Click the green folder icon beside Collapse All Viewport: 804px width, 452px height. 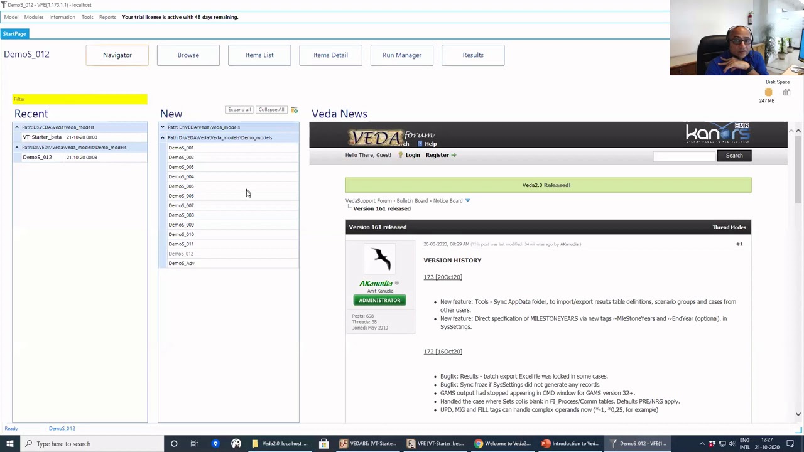pyautogui.click(x=294, y=110)
